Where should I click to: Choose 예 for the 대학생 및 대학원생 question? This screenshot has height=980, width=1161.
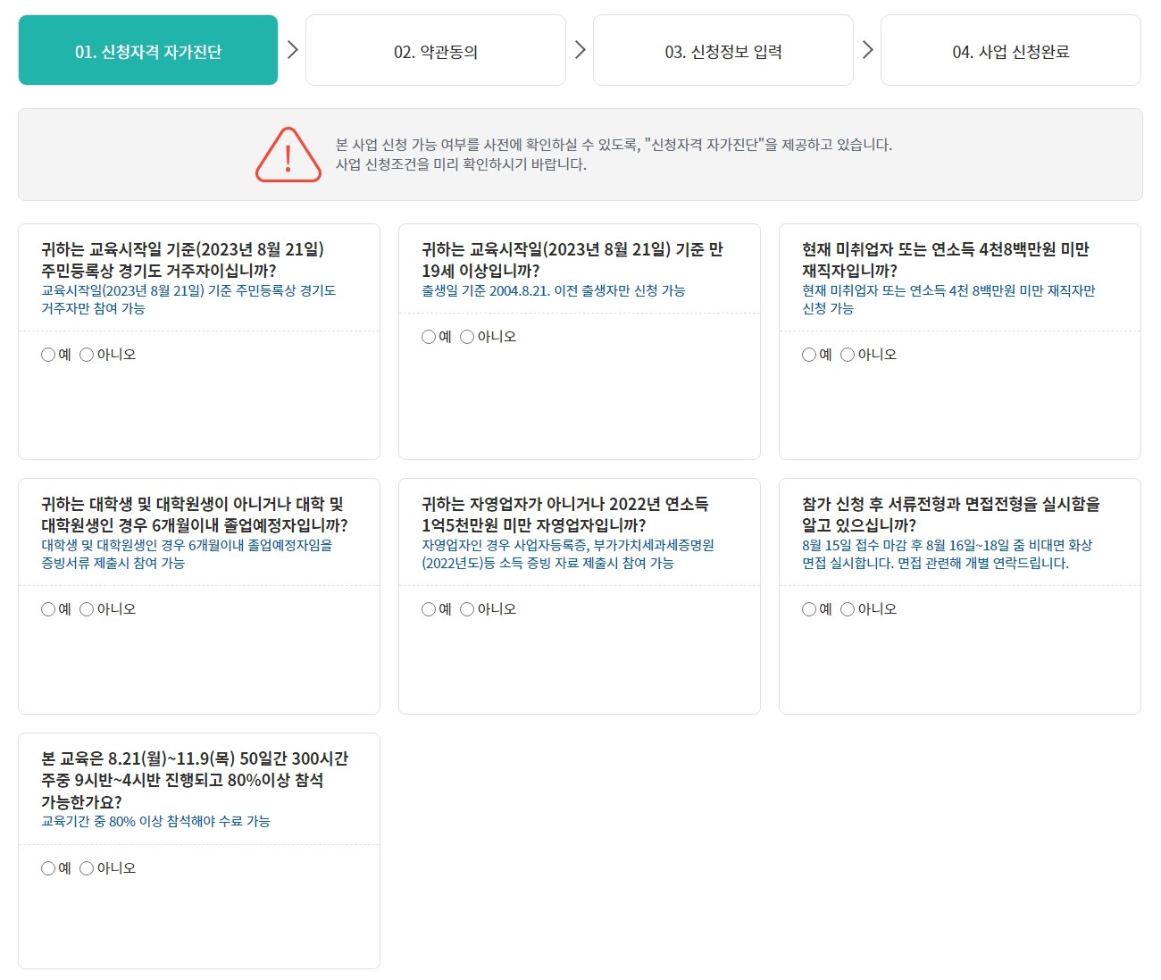47,609
